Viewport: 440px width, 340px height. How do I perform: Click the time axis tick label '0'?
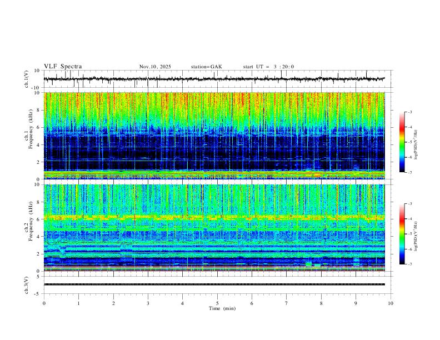point(44,303)
